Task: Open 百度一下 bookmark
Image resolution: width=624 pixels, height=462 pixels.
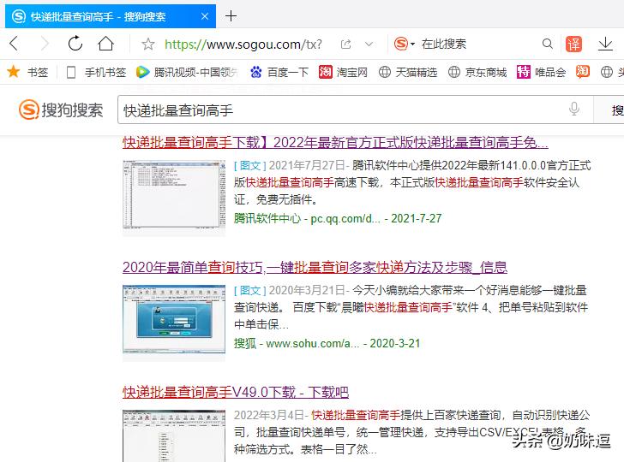Action: click(x=279, y=72)
